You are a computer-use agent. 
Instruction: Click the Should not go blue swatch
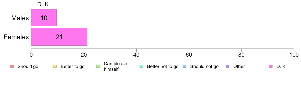coord(184,66)
